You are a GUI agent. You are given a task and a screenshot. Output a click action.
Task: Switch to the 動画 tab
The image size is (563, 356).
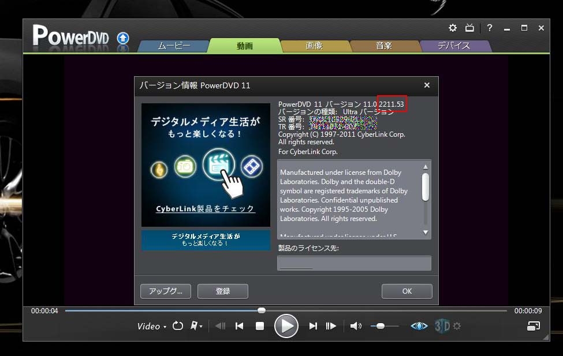pyautogui.click(x=244, y=46)
